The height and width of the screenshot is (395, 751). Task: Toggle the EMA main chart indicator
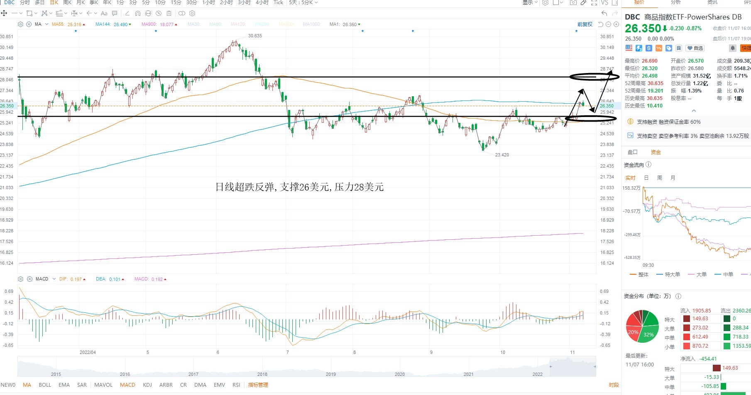pos(64,385)
